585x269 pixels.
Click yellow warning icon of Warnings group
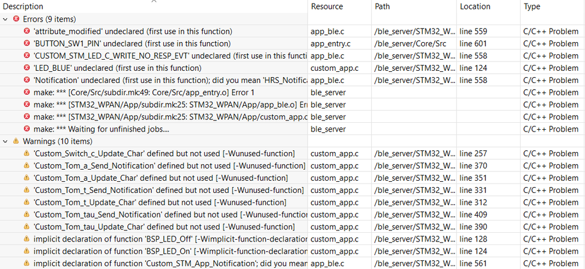16,142
